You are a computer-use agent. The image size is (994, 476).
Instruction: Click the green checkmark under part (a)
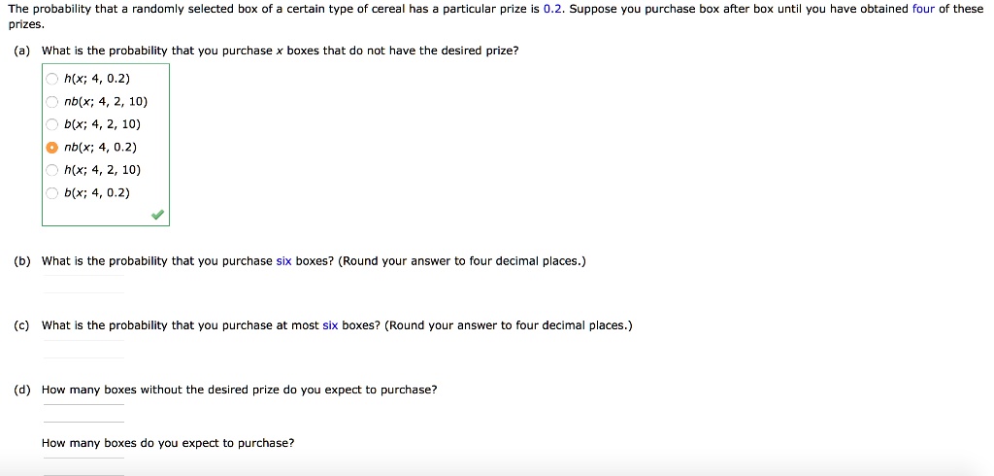click(x=158, y=215)
